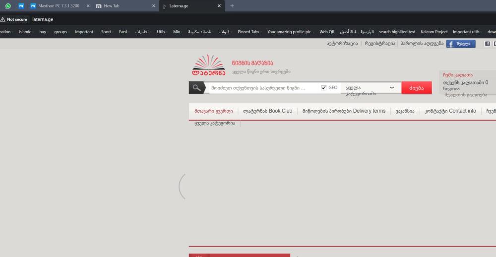Open the Kaleam Project bookmark
Viewport: 496px width, 257px height.
434,32
